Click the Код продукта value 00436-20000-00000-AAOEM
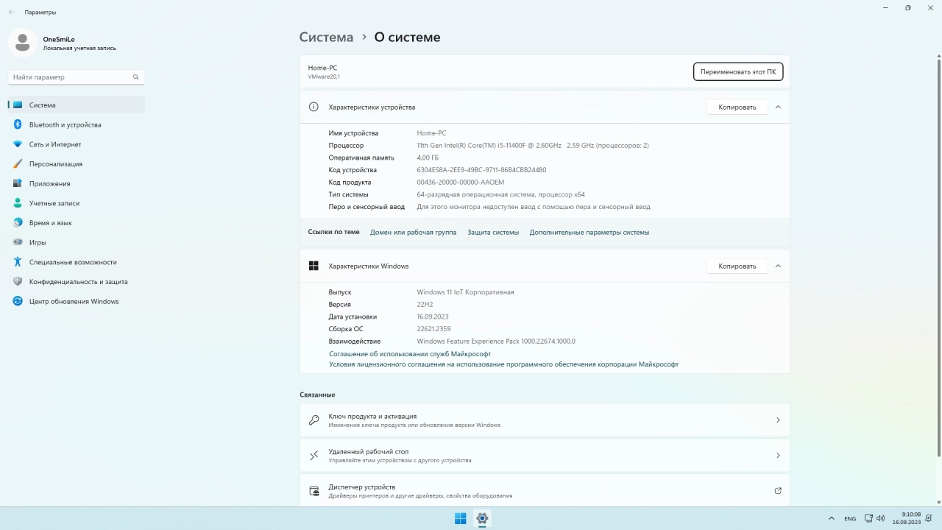 tap(461, 183)
